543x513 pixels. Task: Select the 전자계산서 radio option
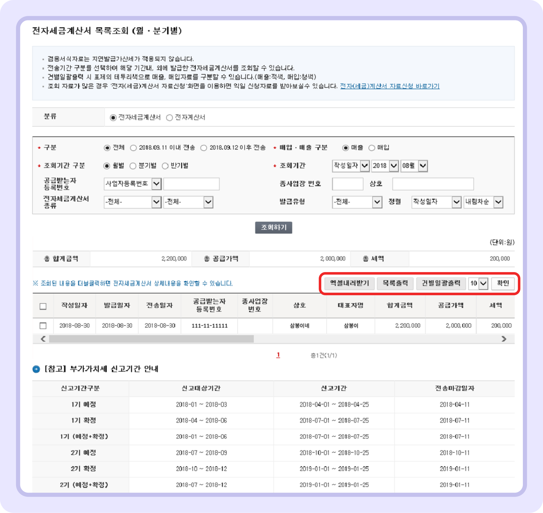tap(170, 118)
